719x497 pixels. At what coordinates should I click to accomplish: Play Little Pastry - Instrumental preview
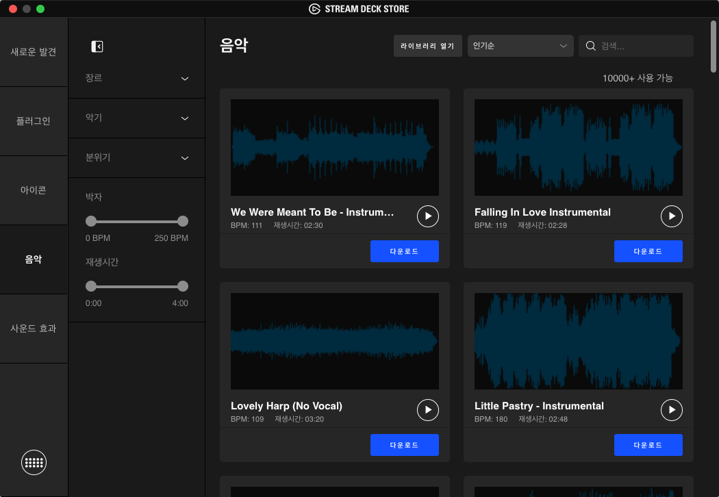point(671,410)
